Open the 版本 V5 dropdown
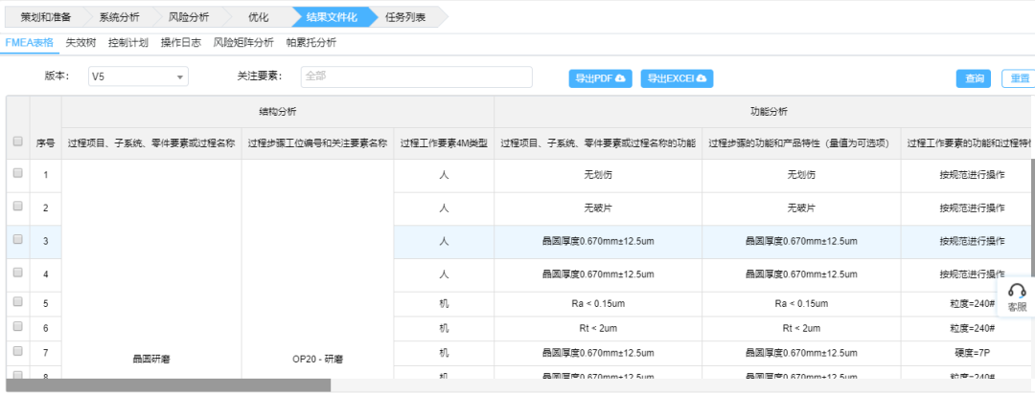The height and width of the screenshot is (394, 1035). [x=138, y=77]
